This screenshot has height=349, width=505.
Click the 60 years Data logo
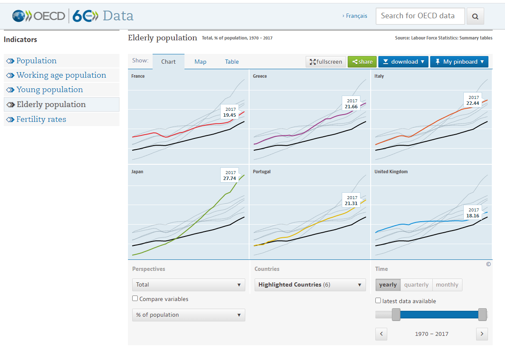(103, 16)
